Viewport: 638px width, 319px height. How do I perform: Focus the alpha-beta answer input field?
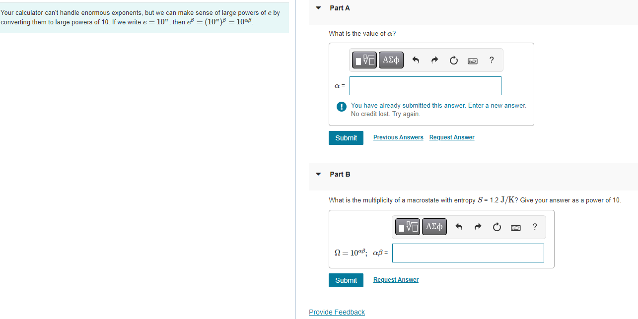pos(468,253)
